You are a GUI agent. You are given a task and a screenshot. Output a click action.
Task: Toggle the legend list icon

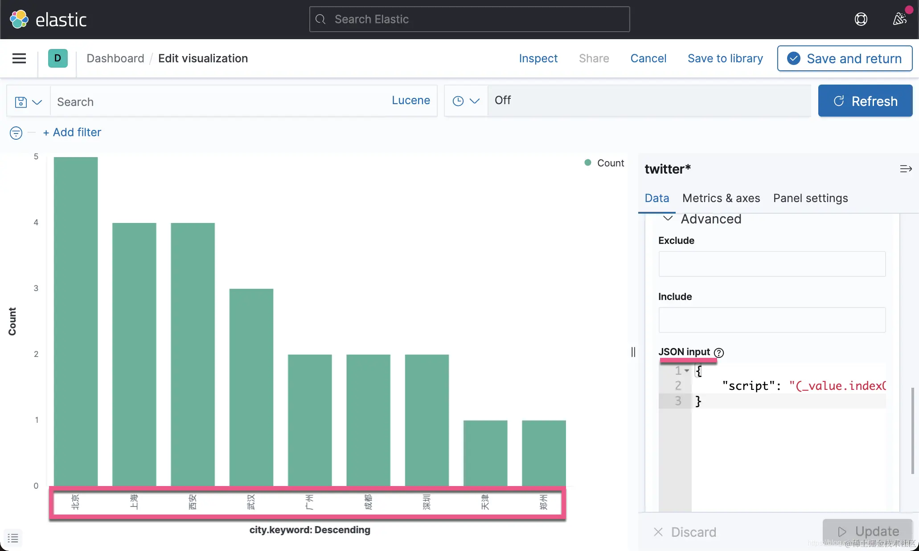tap(13, 538)
